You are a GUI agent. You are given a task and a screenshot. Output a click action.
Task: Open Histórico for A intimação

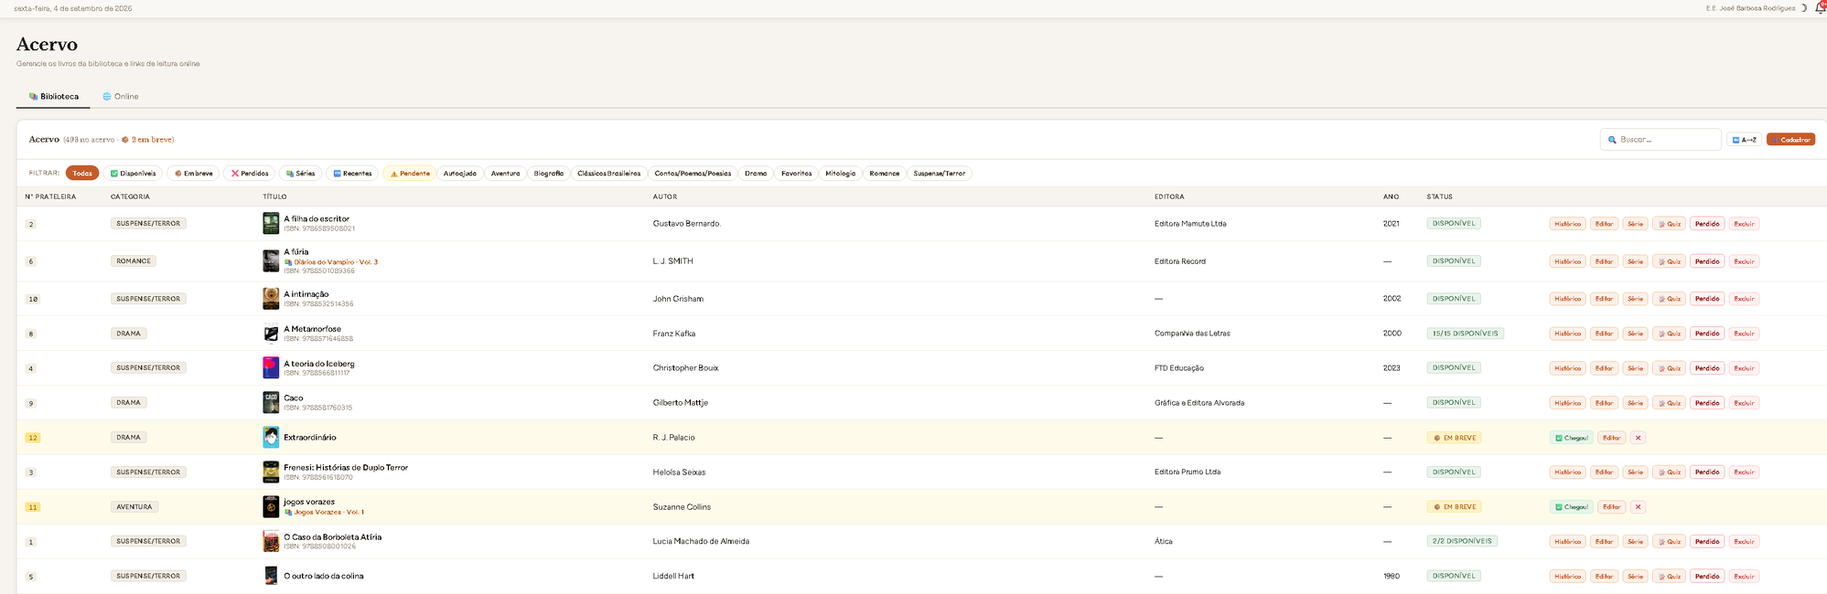pos(1567,299)
